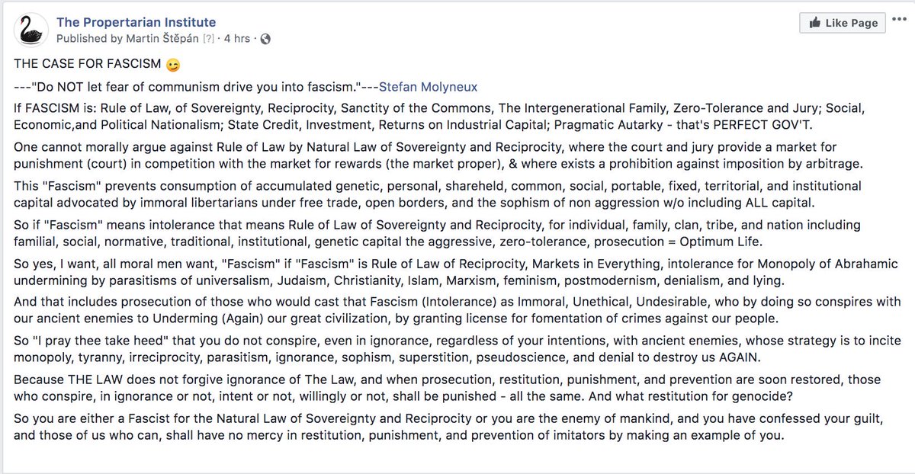
Task: Click the black swan page avatar
Action: [31, 30]
